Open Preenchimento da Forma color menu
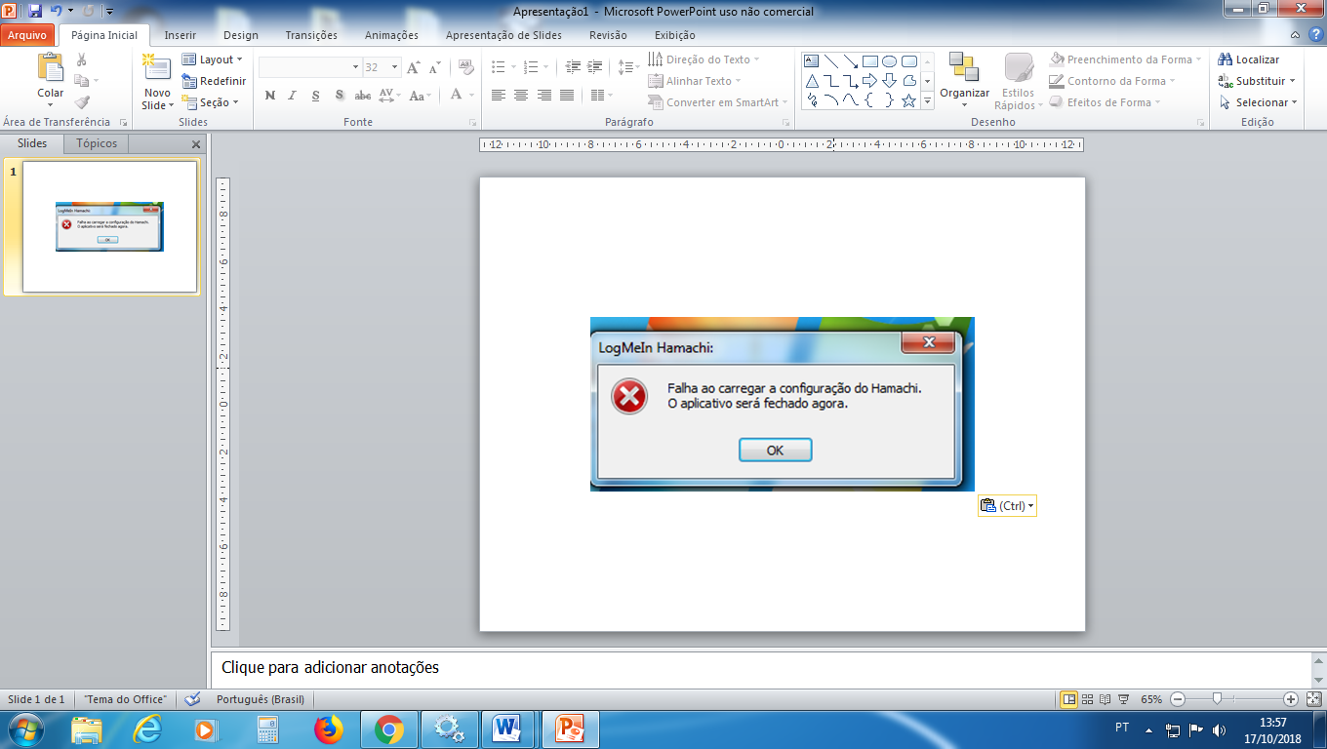1327x749 pixels. click(1124, 59)
